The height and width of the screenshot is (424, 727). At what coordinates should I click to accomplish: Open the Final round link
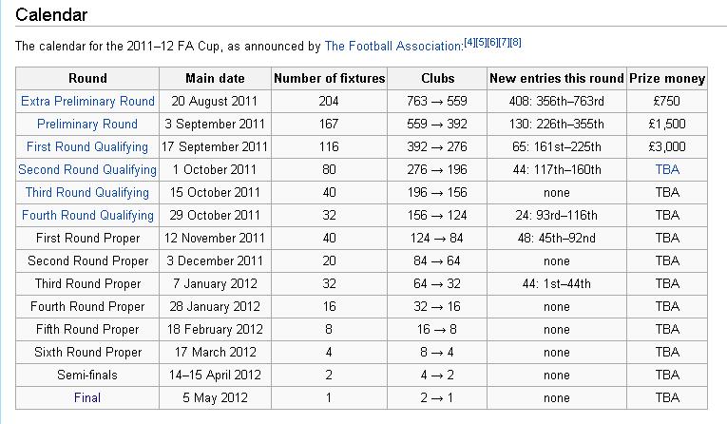[87, 397]
